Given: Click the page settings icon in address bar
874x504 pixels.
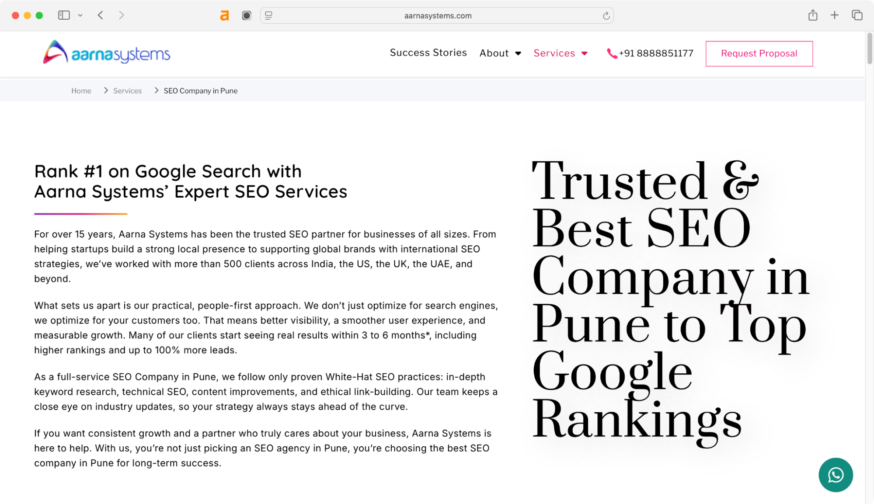Looking at the screenshot, I should pyautogui.click(x=268, y=15).
